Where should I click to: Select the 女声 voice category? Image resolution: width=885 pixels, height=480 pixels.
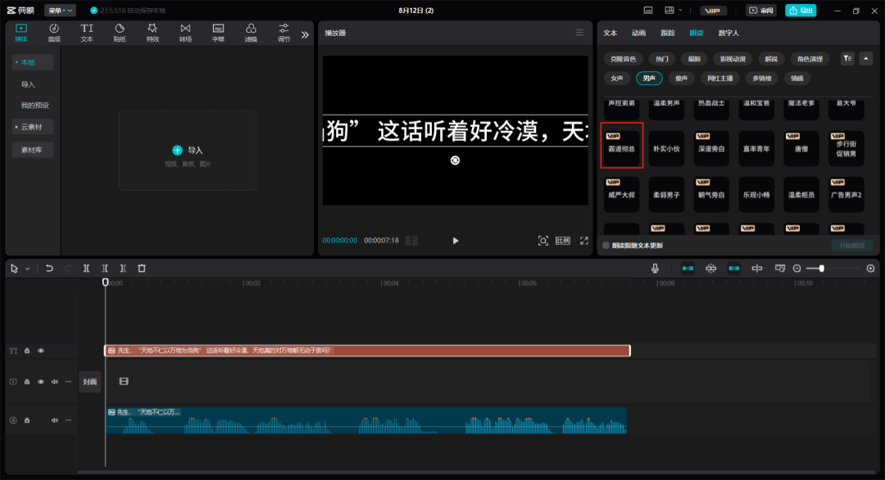click(616, 79)
